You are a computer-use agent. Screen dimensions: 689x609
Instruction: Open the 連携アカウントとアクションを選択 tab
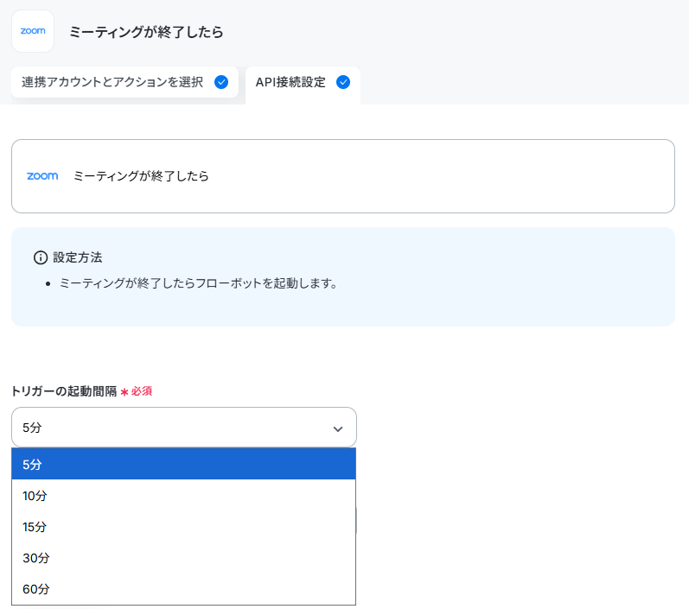coord(124,82)
